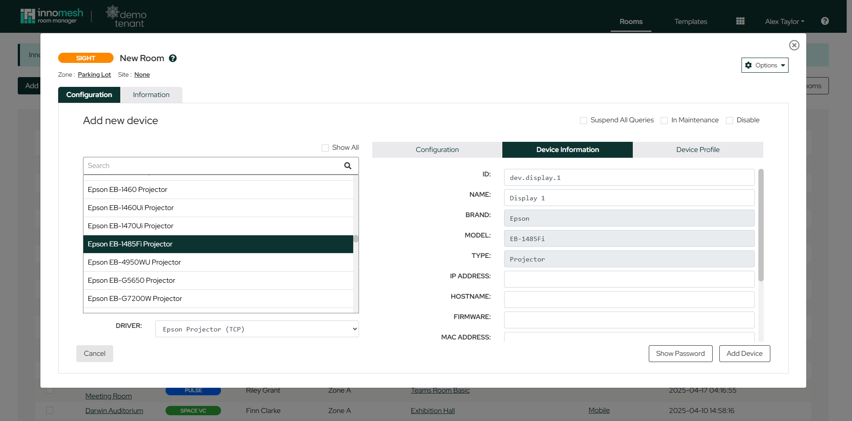Open the Alex Taylor user menu
This screenshot has width=852, height=421.
tap(785, 21)
